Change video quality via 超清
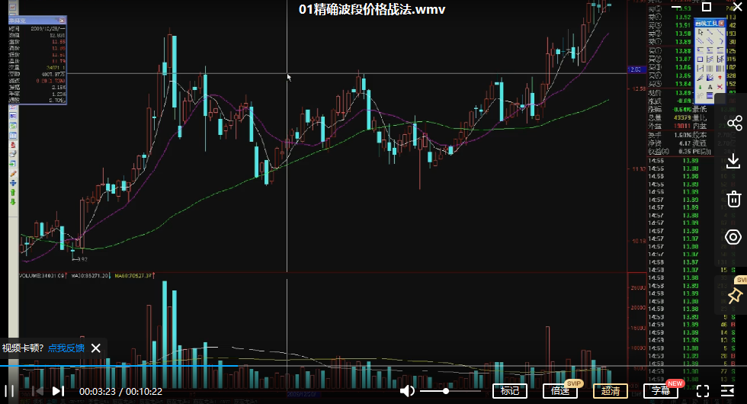Screen dimensions: 747x404 [x=611, y=391]
